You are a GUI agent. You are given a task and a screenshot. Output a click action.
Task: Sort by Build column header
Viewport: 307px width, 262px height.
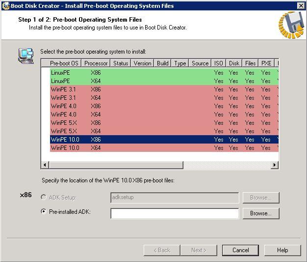[162, 63]
